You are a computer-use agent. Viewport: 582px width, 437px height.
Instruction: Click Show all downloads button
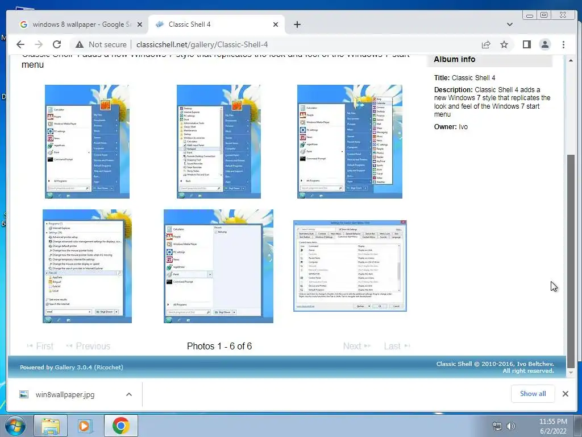pos(533,394)
